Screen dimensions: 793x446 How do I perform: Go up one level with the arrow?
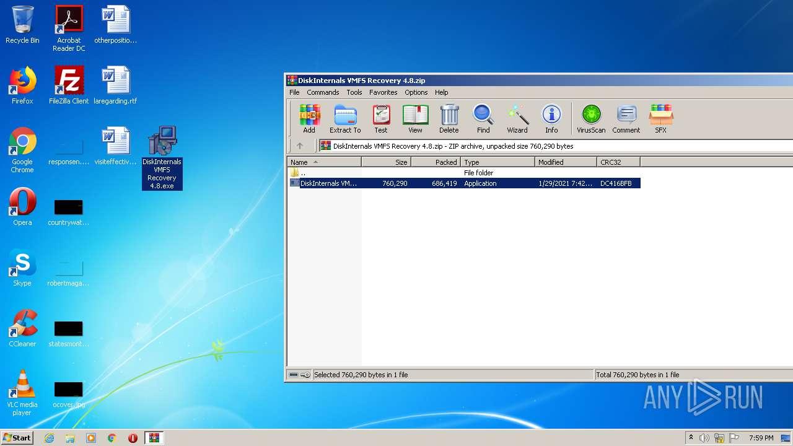coord(300,146)
